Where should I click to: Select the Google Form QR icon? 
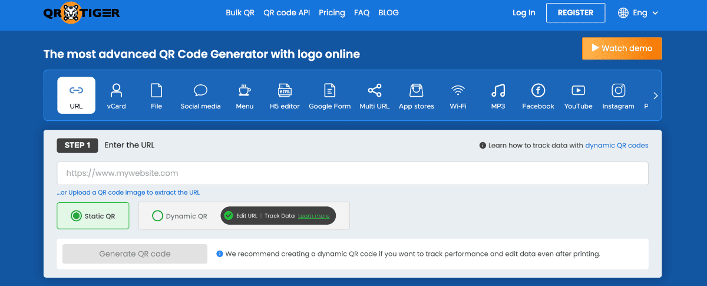pos(329,91)
